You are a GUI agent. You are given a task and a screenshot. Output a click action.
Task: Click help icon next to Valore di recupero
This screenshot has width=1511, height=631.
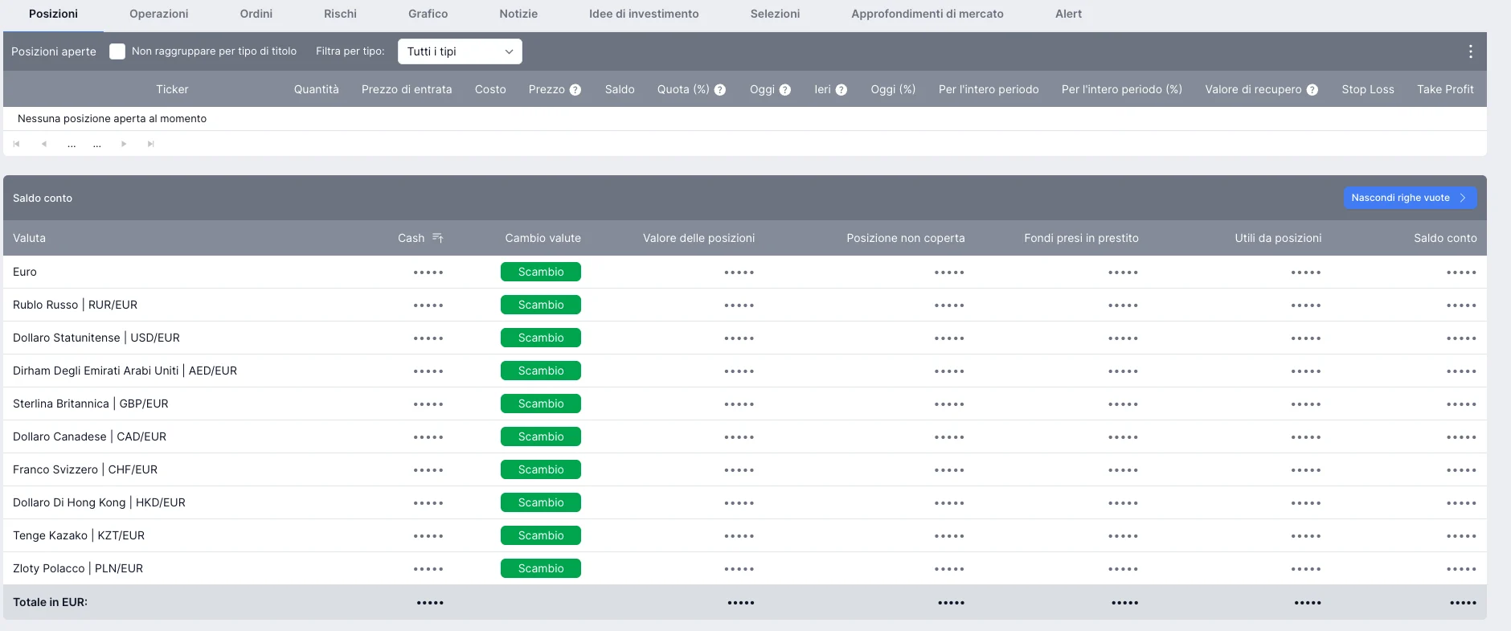point(1312,90)
